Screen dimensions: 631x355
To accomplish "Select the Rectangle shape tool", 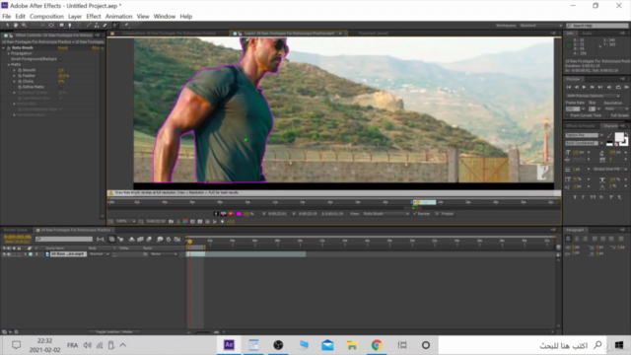I will coord(61,26).
